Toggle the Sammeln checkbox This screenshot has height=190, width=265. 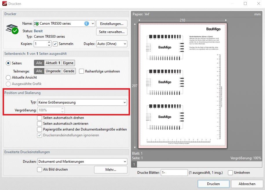coord(55,44)
